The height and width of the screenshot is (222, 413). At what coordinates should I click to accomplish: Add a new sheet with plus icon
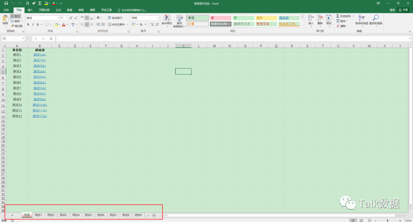(x=154, y=216)
